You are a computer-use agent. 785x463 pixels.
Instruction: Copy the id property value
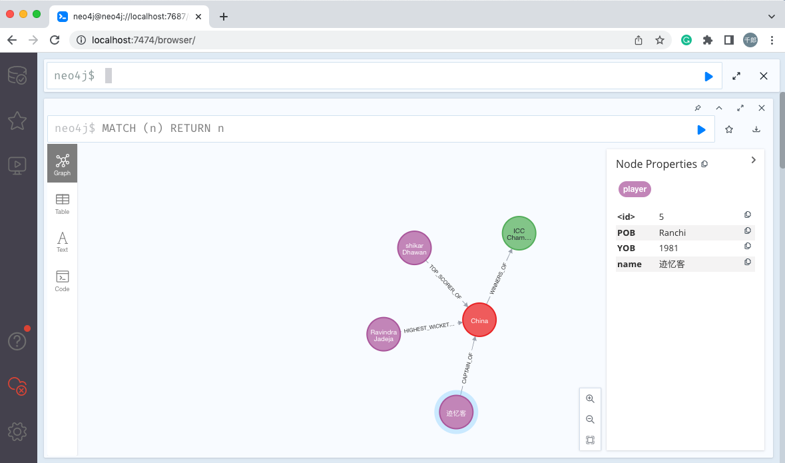point(748,215)
